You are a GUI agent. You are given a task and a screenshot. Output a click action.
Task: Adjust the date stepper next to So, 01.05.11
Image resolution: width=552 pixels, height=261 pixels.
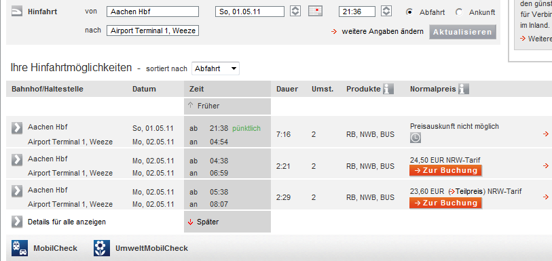click(x=295, y=12)
